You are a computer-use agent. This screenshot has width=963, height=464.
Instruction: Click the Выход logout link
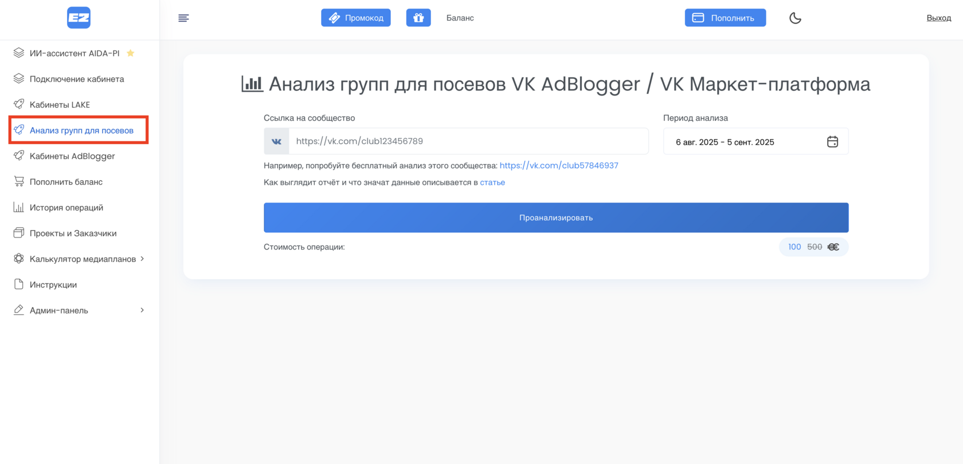click(939, 18)
